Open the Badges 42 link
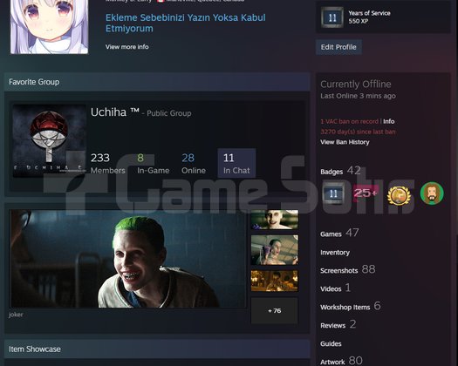This screenshot has height=366, width=458. click(x=340, y=171)
